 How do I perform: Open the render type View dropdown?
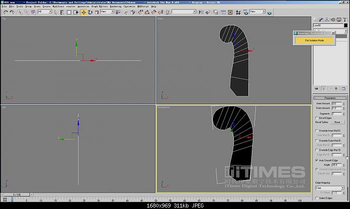point(257,11)
